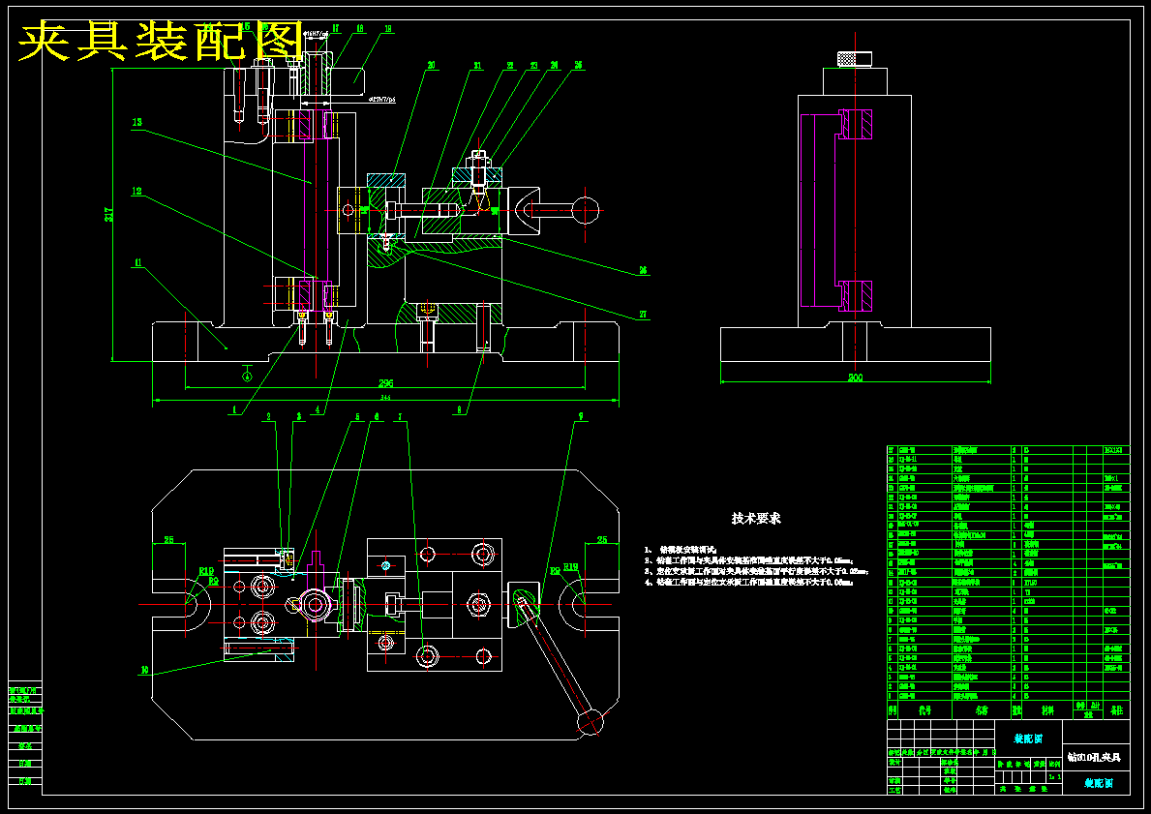The height and width of the screenshot is (814, 1151).
Task: Select part balloon number 26
Action: pyautogui.click(x=643, y=270)
